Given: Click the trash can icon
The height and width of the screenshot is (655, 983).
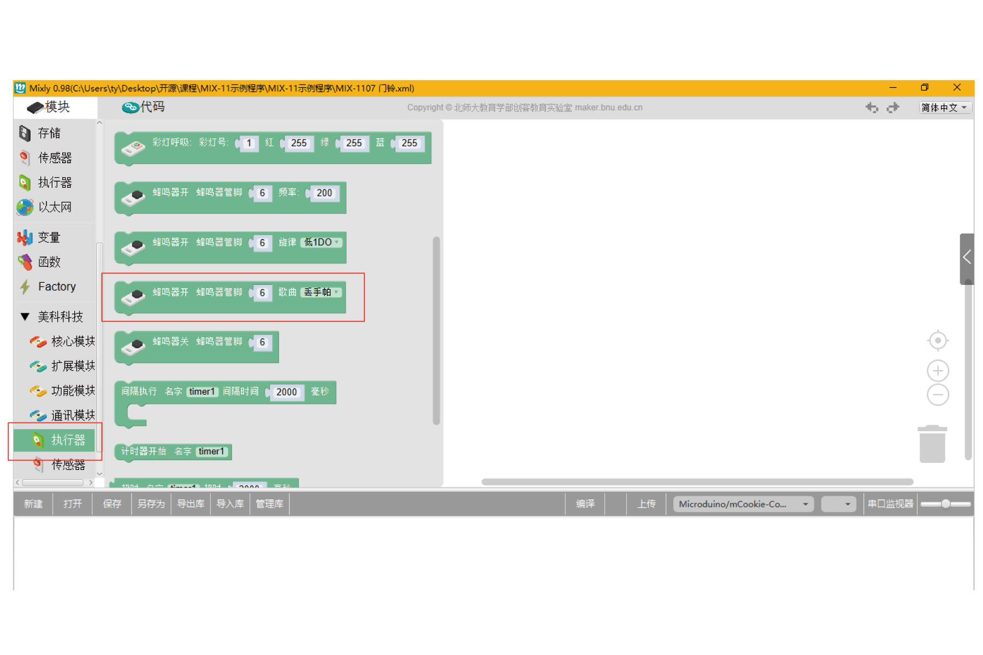Looking at the screenshot, I should pyautogui.click(x=932, y=444).
